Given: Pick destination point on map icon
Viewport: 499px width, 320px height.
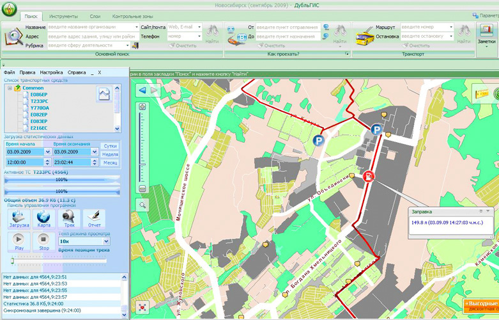Looking at the screenshot, I should (326, 36).
